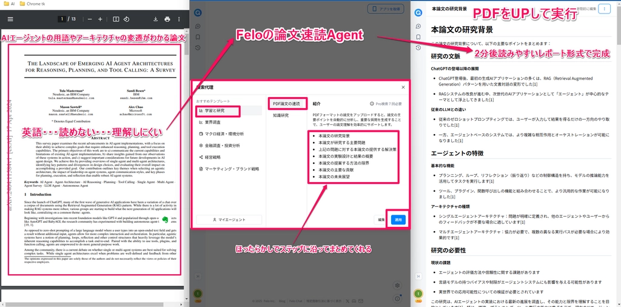The height and width of the screenshot is (307, 621).
Task: Click the 編集 button in the dialog
Action: click(x=381, y=220)
